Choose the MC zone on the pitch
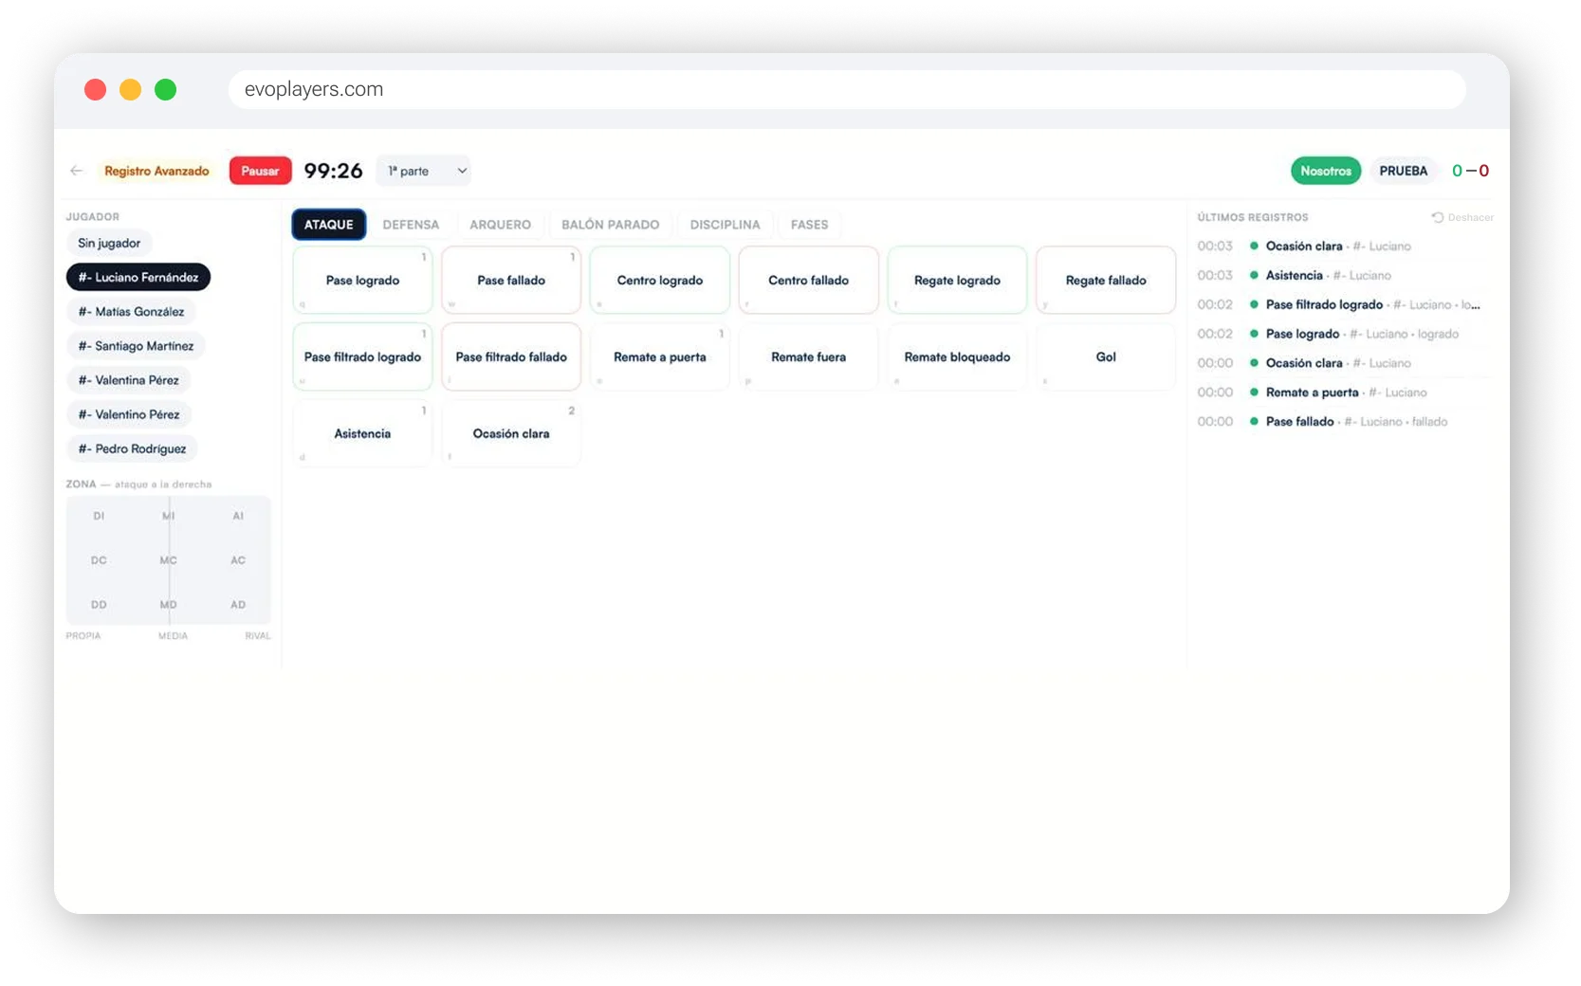This screenshot has width=1581, height=986. 168,560
